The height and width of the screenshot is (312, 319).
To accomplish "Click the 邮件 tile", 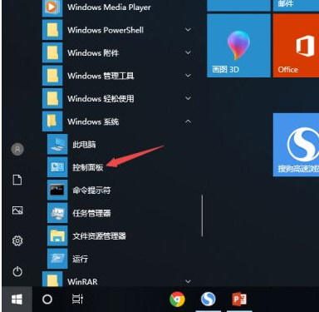I will click(x=296, y=6).
